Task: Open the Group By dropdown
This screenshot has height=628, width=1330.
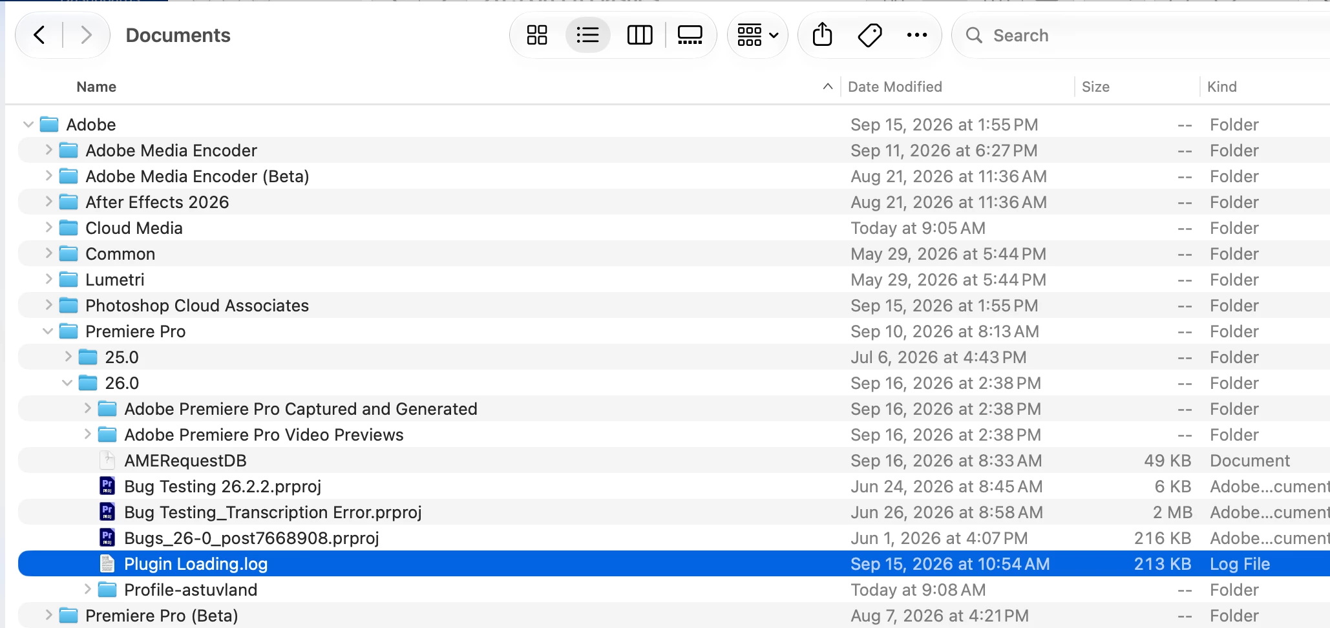Action: (x=757, y=35)
